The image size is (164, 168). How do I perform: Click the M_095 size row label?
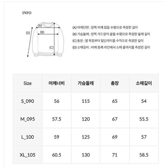(x=28, y=119)
